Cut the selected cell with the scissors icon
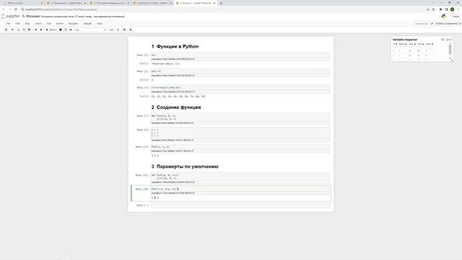 tap(18, 30)
